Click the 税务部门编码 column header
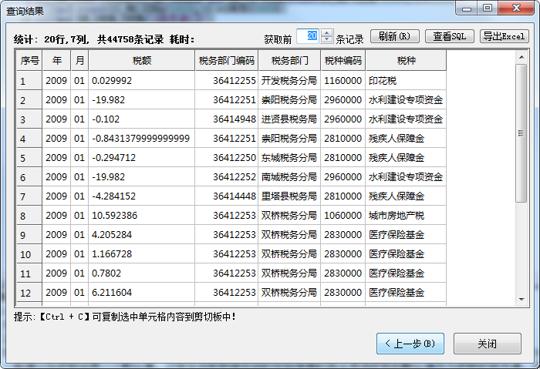 [x=226, y=60]
